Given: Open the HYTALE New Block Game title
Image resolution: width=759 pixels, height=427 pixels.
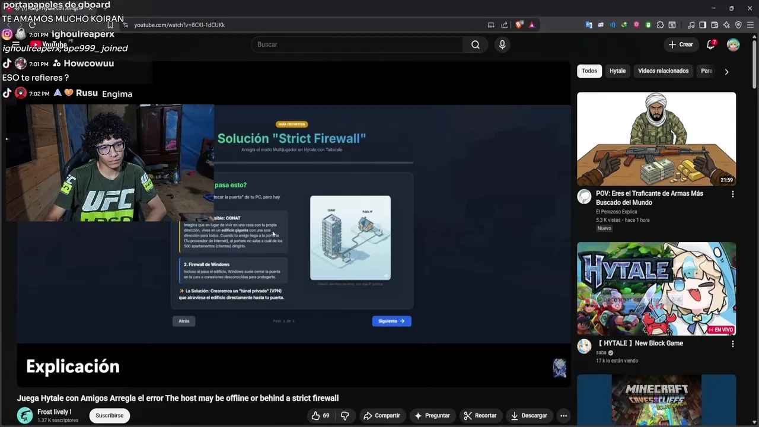Looking at the screenshot, I should coord(640,343).
